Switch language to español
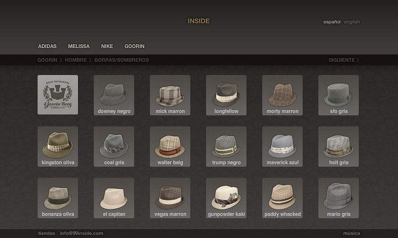Image resolution: width=398 pixels, height=238 pixels. (332, 22)
